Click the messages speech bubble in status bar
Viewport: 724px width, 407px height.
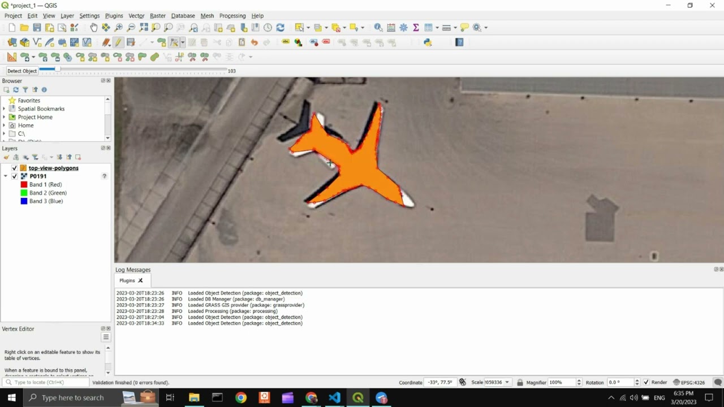point(717,382)
